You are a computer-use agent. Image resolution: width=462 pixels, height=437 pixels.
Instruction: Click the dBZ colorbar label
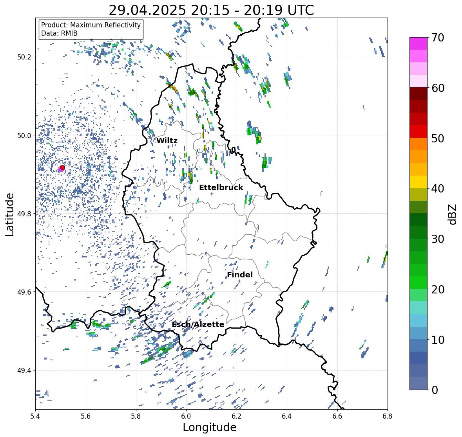pos(453,214)
